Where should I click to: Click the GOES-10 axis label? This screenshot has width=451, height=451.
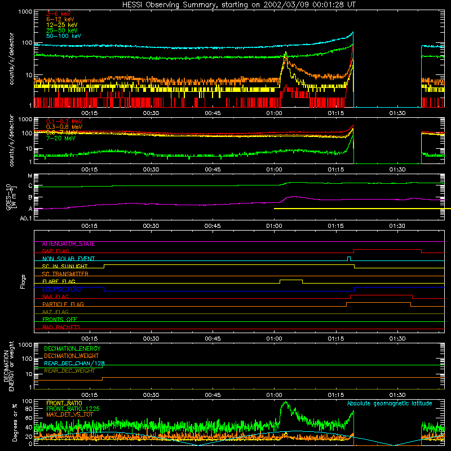click(8, 197)
